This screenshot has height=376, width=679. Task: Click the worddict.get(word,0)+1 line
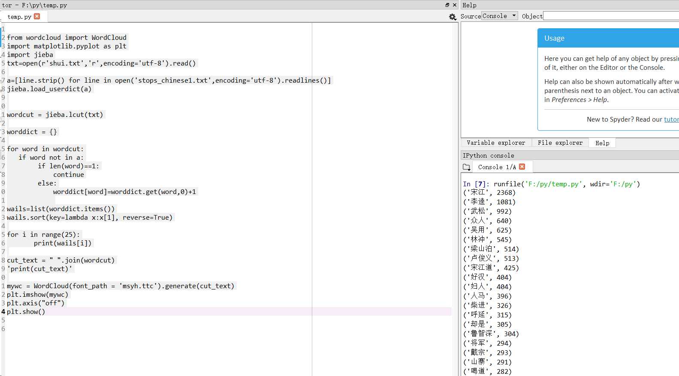tap(124, 192)
